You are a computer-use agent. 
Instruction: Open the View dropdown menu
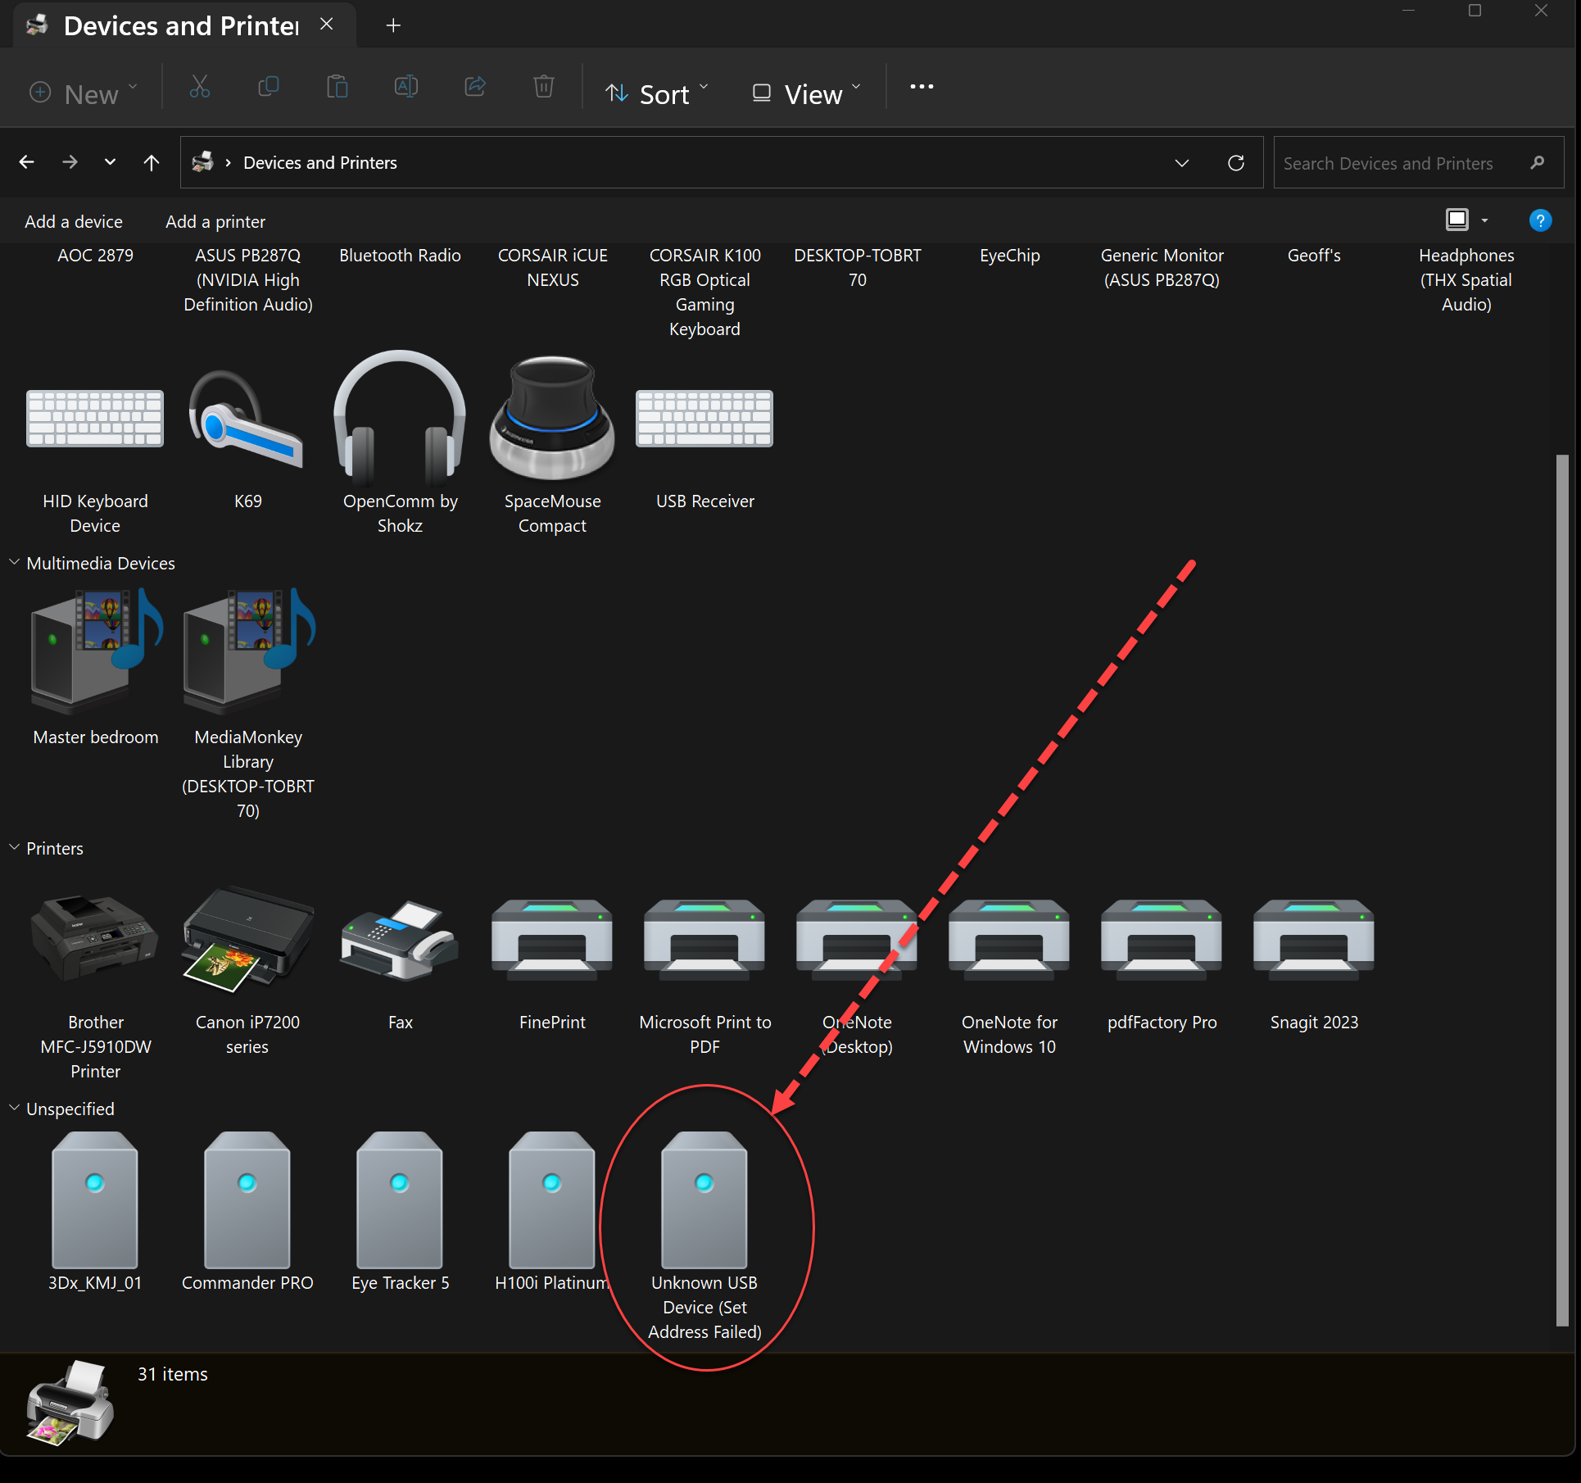click(806, 94)
